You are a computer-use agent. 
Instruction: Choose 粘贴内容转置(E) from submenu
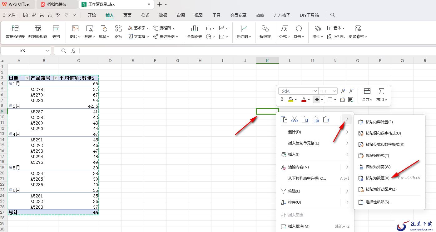389,122
